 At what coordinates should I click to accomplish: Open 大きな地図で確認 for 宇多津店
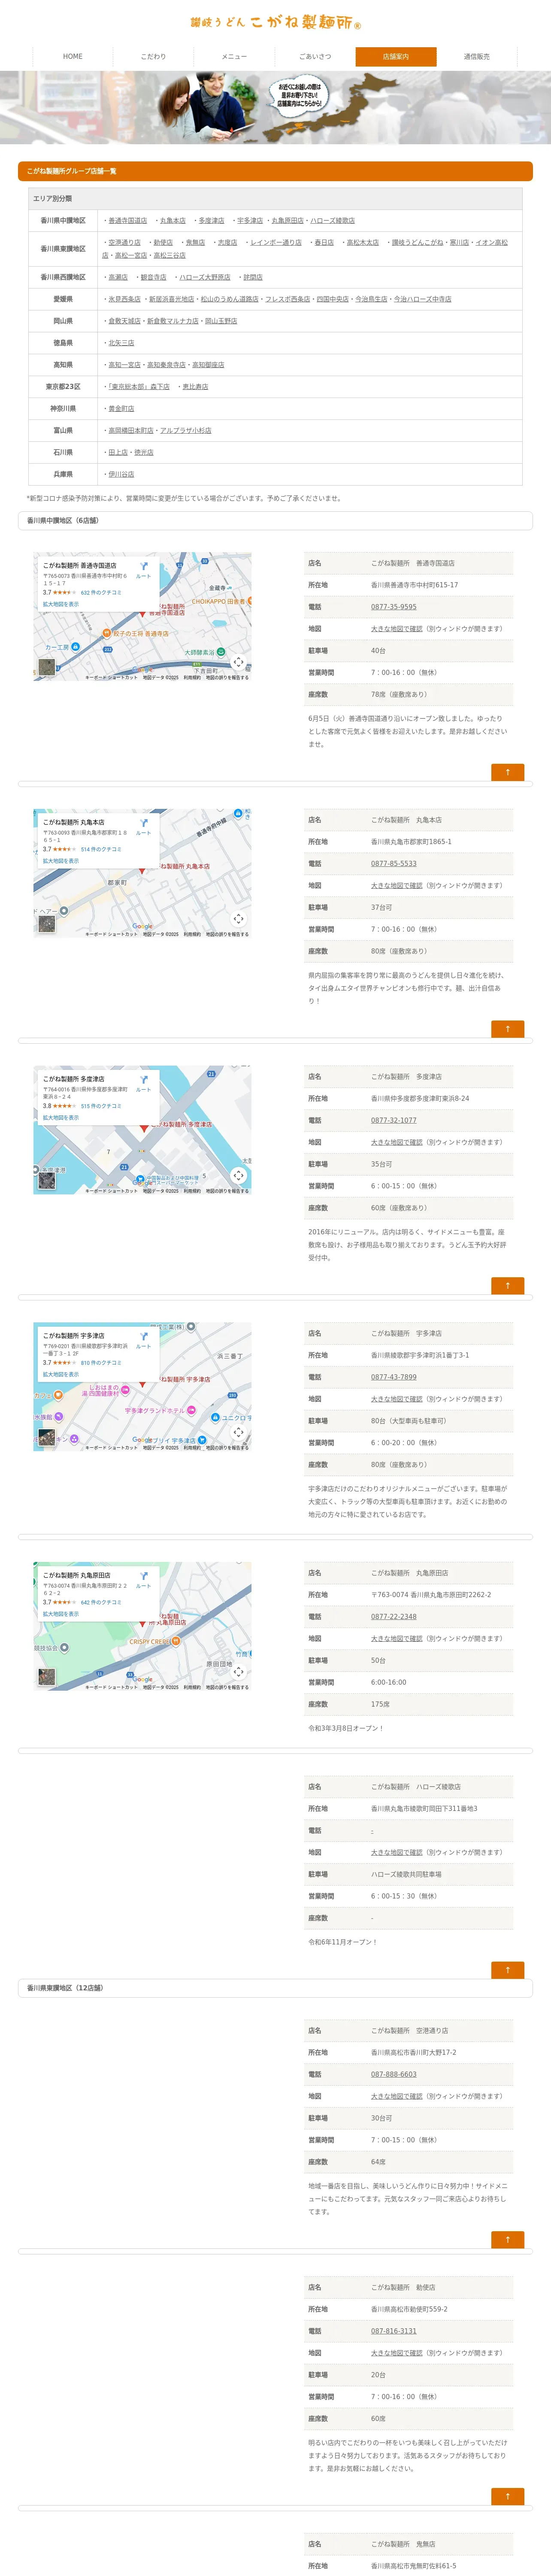397,1399
